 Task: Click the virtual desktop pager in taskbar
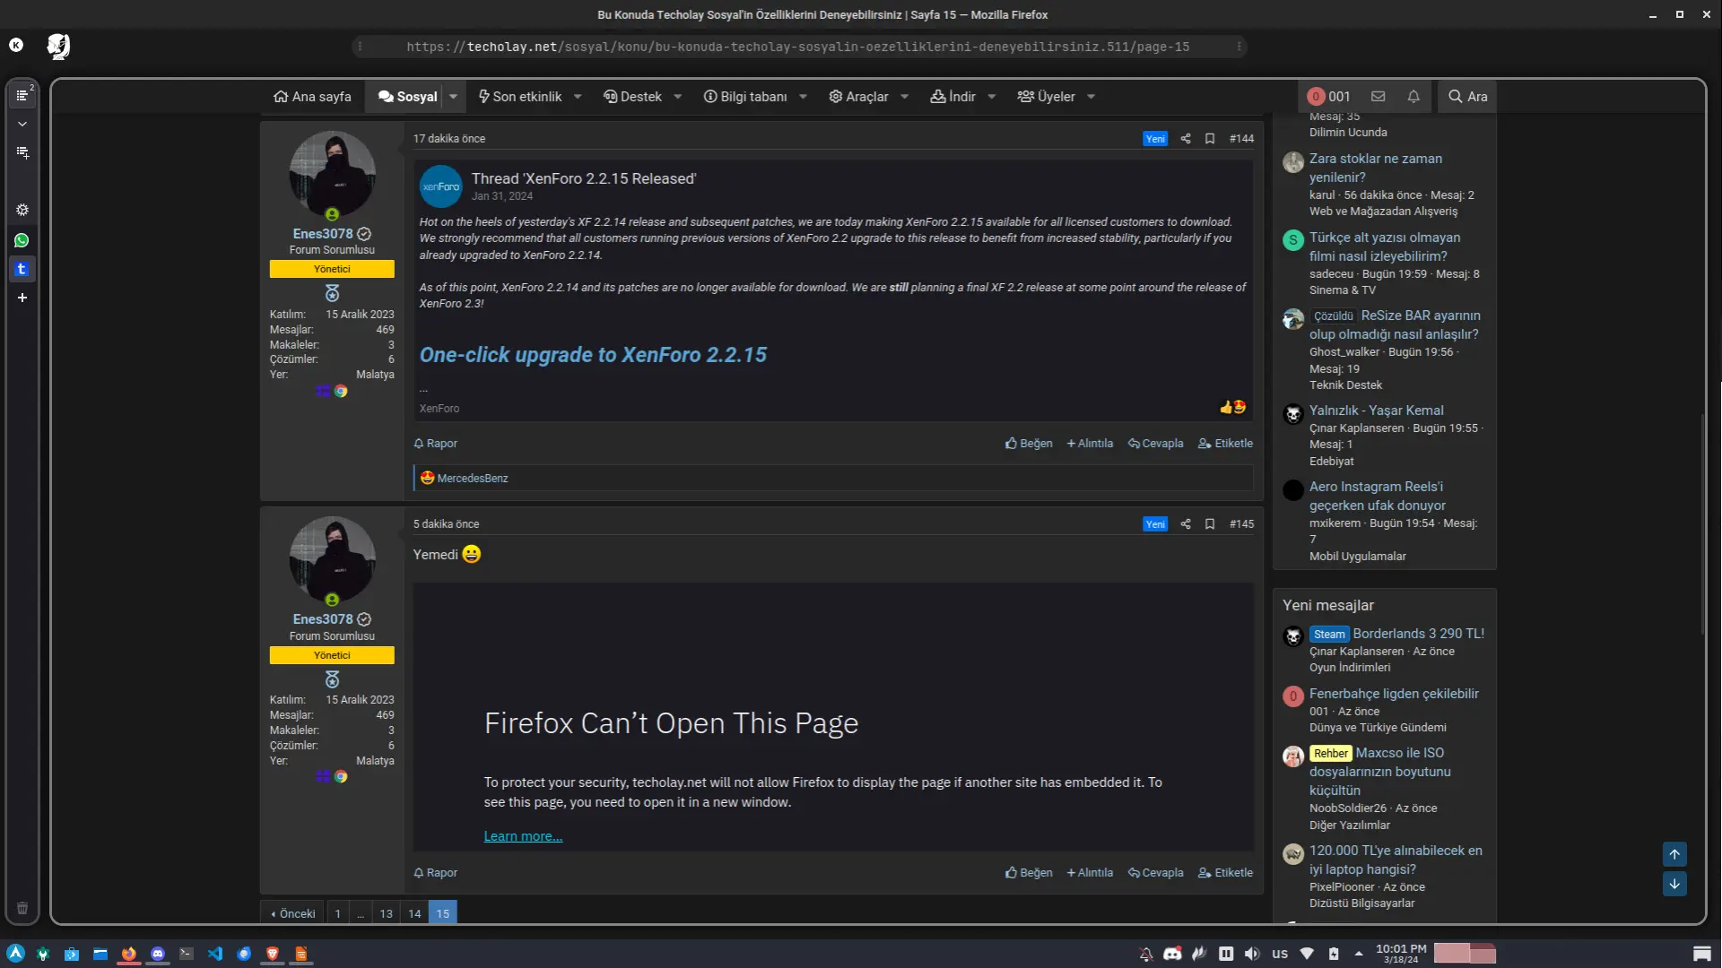(x=1465, y=953)
